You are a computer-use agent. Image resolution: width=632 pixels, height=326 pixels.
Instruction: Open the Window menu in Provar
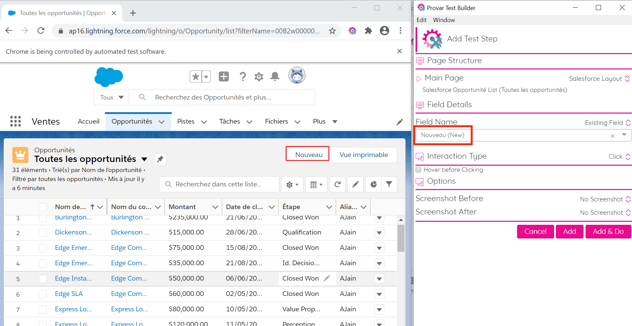(x=444, y=20)
